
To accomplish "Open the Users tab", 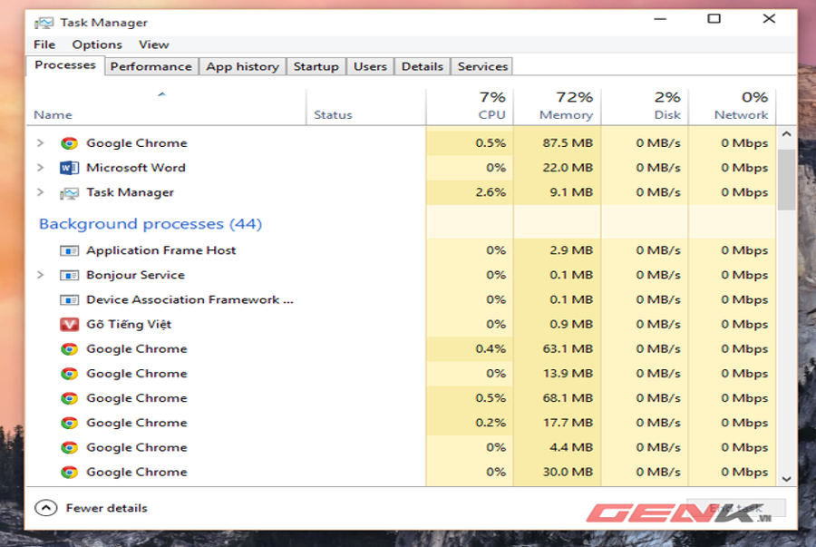I will (370, 66).
